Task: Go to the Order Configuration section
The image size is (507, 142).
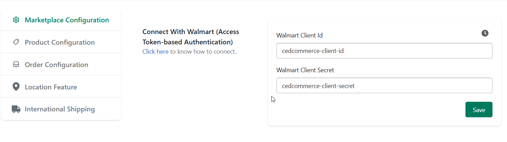Action: [61, 64]
